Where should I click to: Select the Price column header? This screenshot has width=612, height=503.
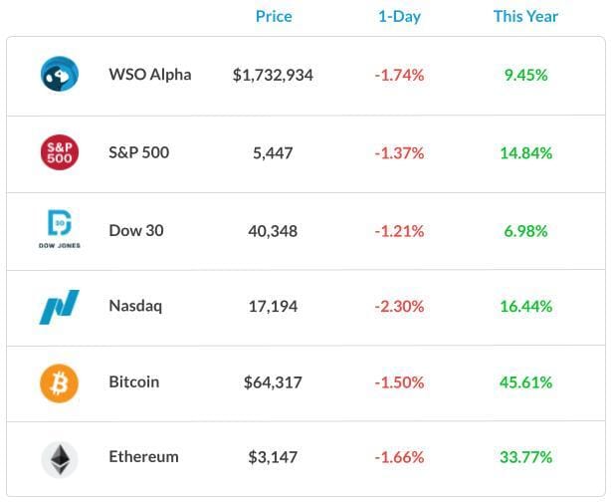(x=274, y=16)
